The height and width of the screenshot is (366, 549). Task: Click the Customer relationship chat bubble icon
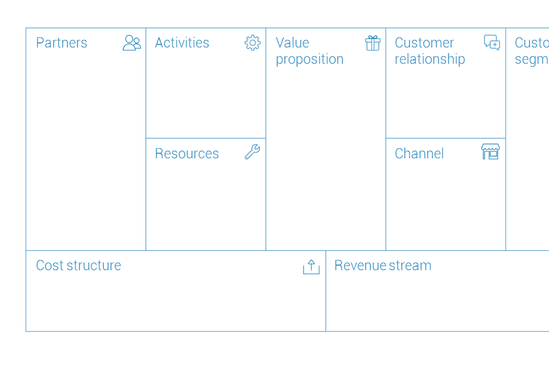pyautogui.click(x=492, y=43)
